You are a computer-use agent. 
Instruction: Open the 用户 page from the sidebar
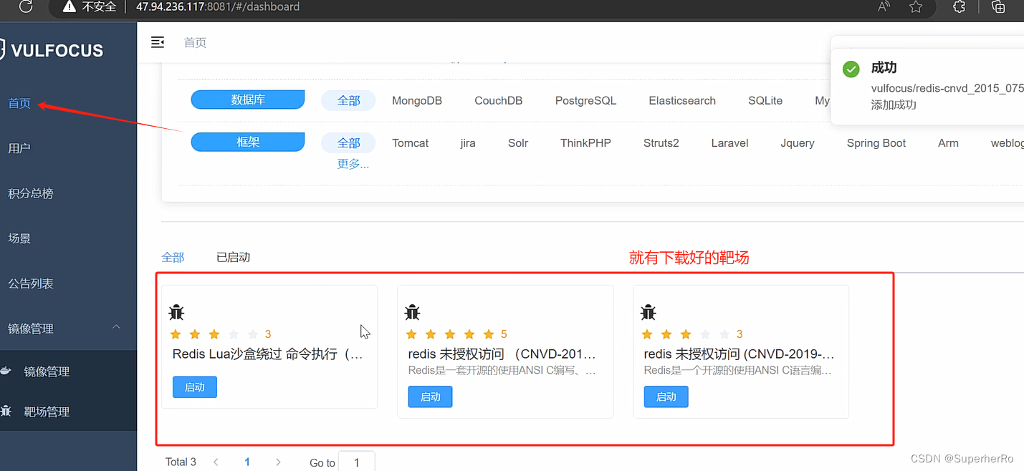coord(19,147)
